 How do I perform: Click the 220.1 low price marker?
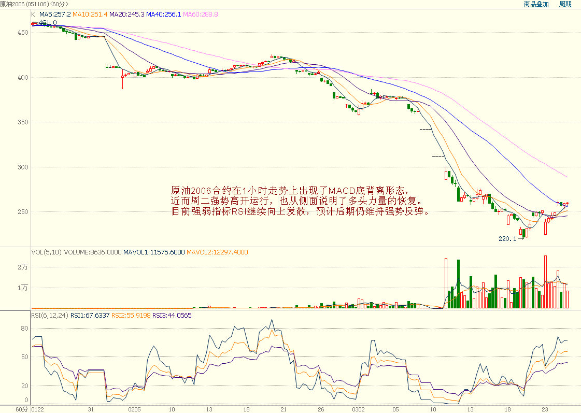click(508, 239)
